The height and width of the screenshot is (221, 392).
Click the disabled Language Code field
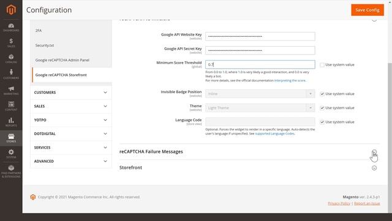[x=260, y=122]
